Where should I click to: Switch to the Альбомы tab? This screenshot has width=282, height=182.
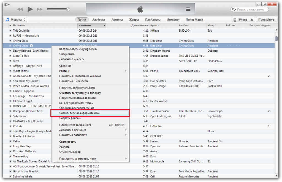pyautogui.click(x=98, y=20)
